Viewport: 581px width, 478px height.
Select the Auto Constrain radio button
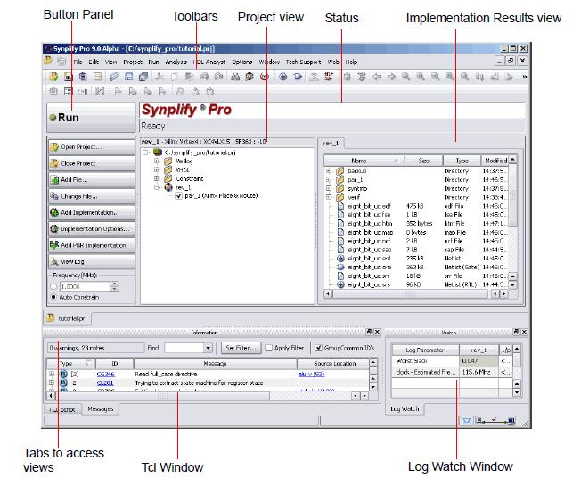(x=53, y=295)
